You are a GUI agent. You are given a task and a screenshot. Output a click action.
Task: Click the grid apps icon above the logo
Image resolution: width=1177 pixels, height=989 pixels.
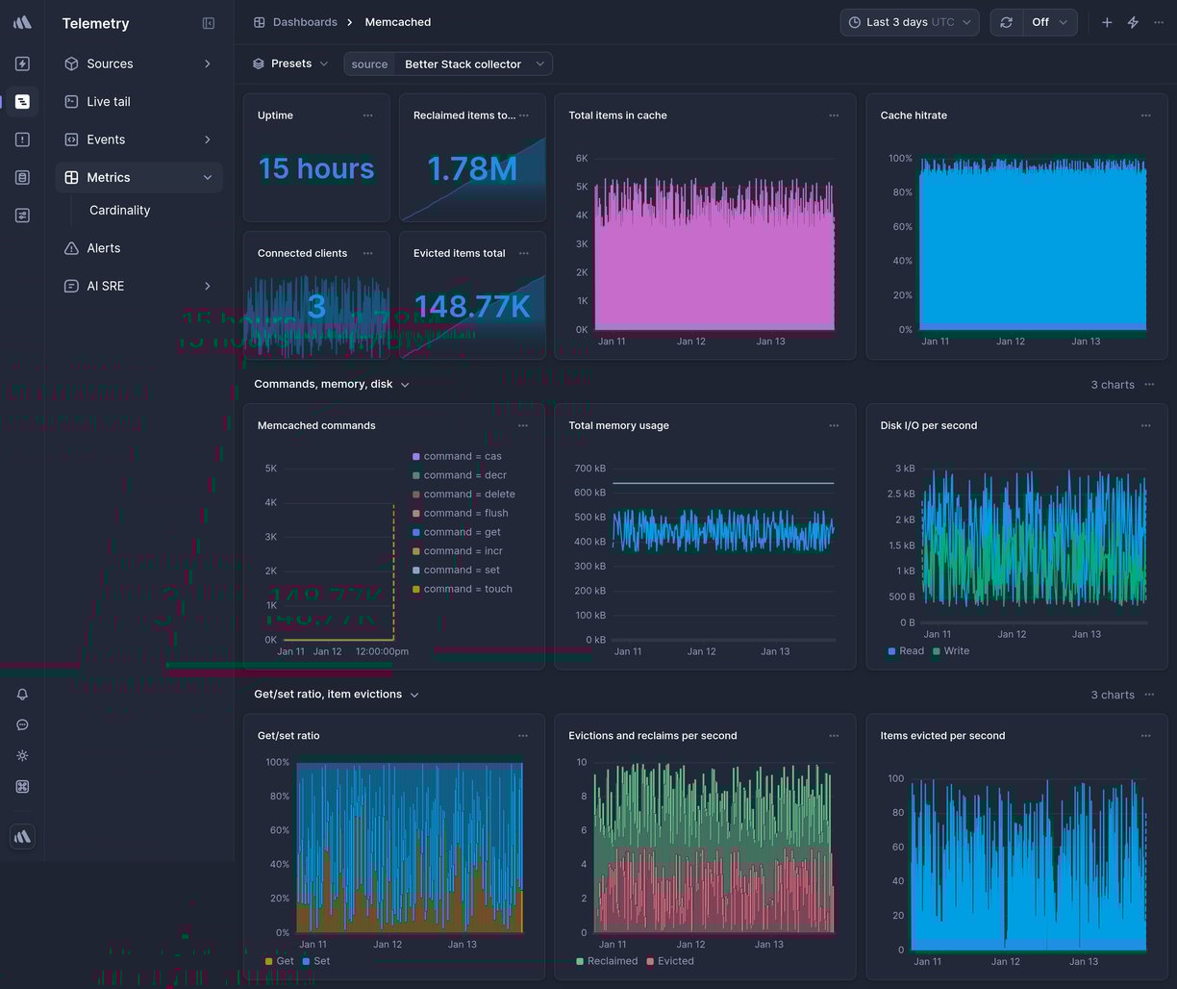[x=22, y=786]
